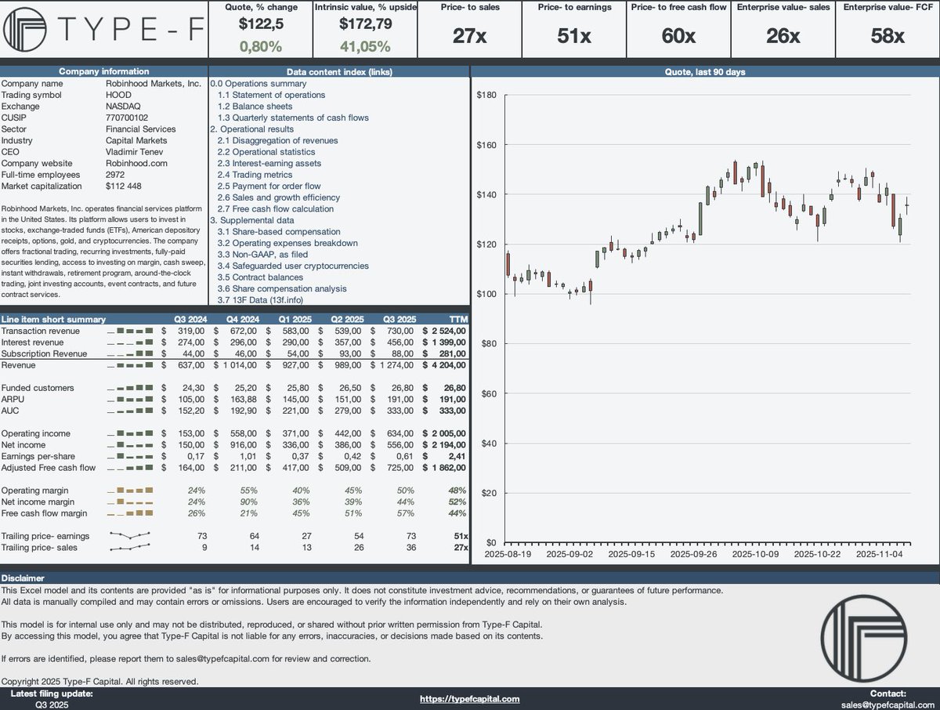Open 3.6 Share compensation analysis
The height and width of the screenshot is (710, 940).
click(x=282, y=288)
